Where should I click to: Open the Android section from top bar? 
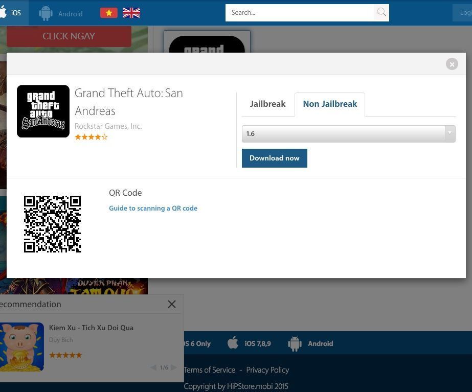coord(46,13)
